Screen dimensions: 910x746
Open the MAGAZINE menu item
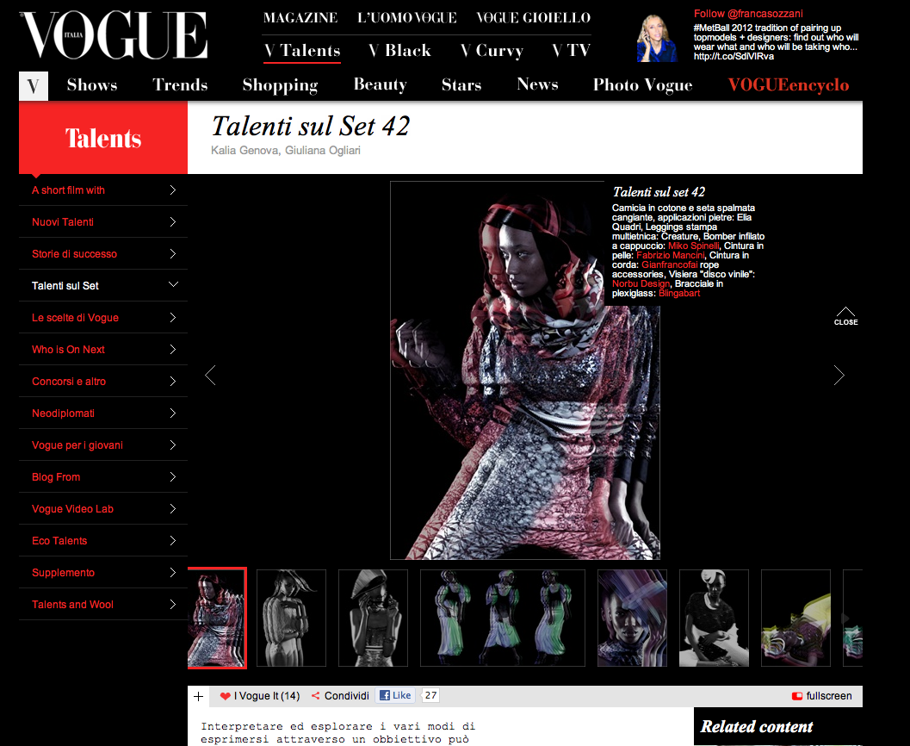point(300,18)
